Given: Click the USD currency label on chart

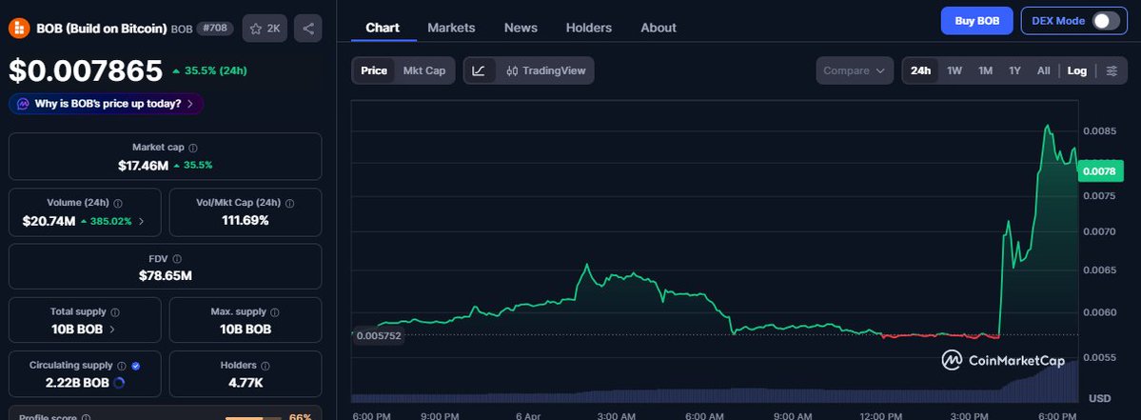Looking at the screenshot, I should coord(1099,399).
